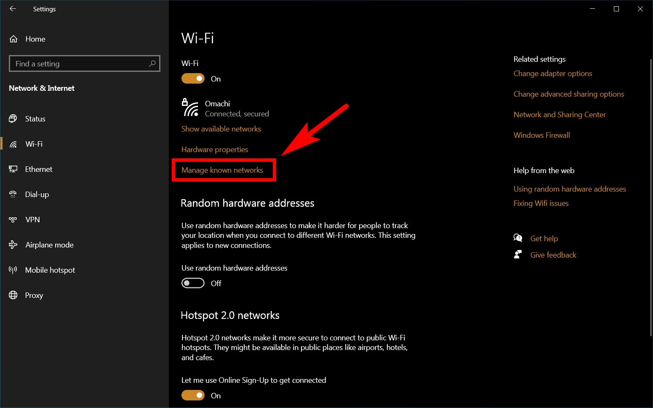653x408 pixels.
Task: Select the Mobile hotspot icon
Action: tap(13, 270)
